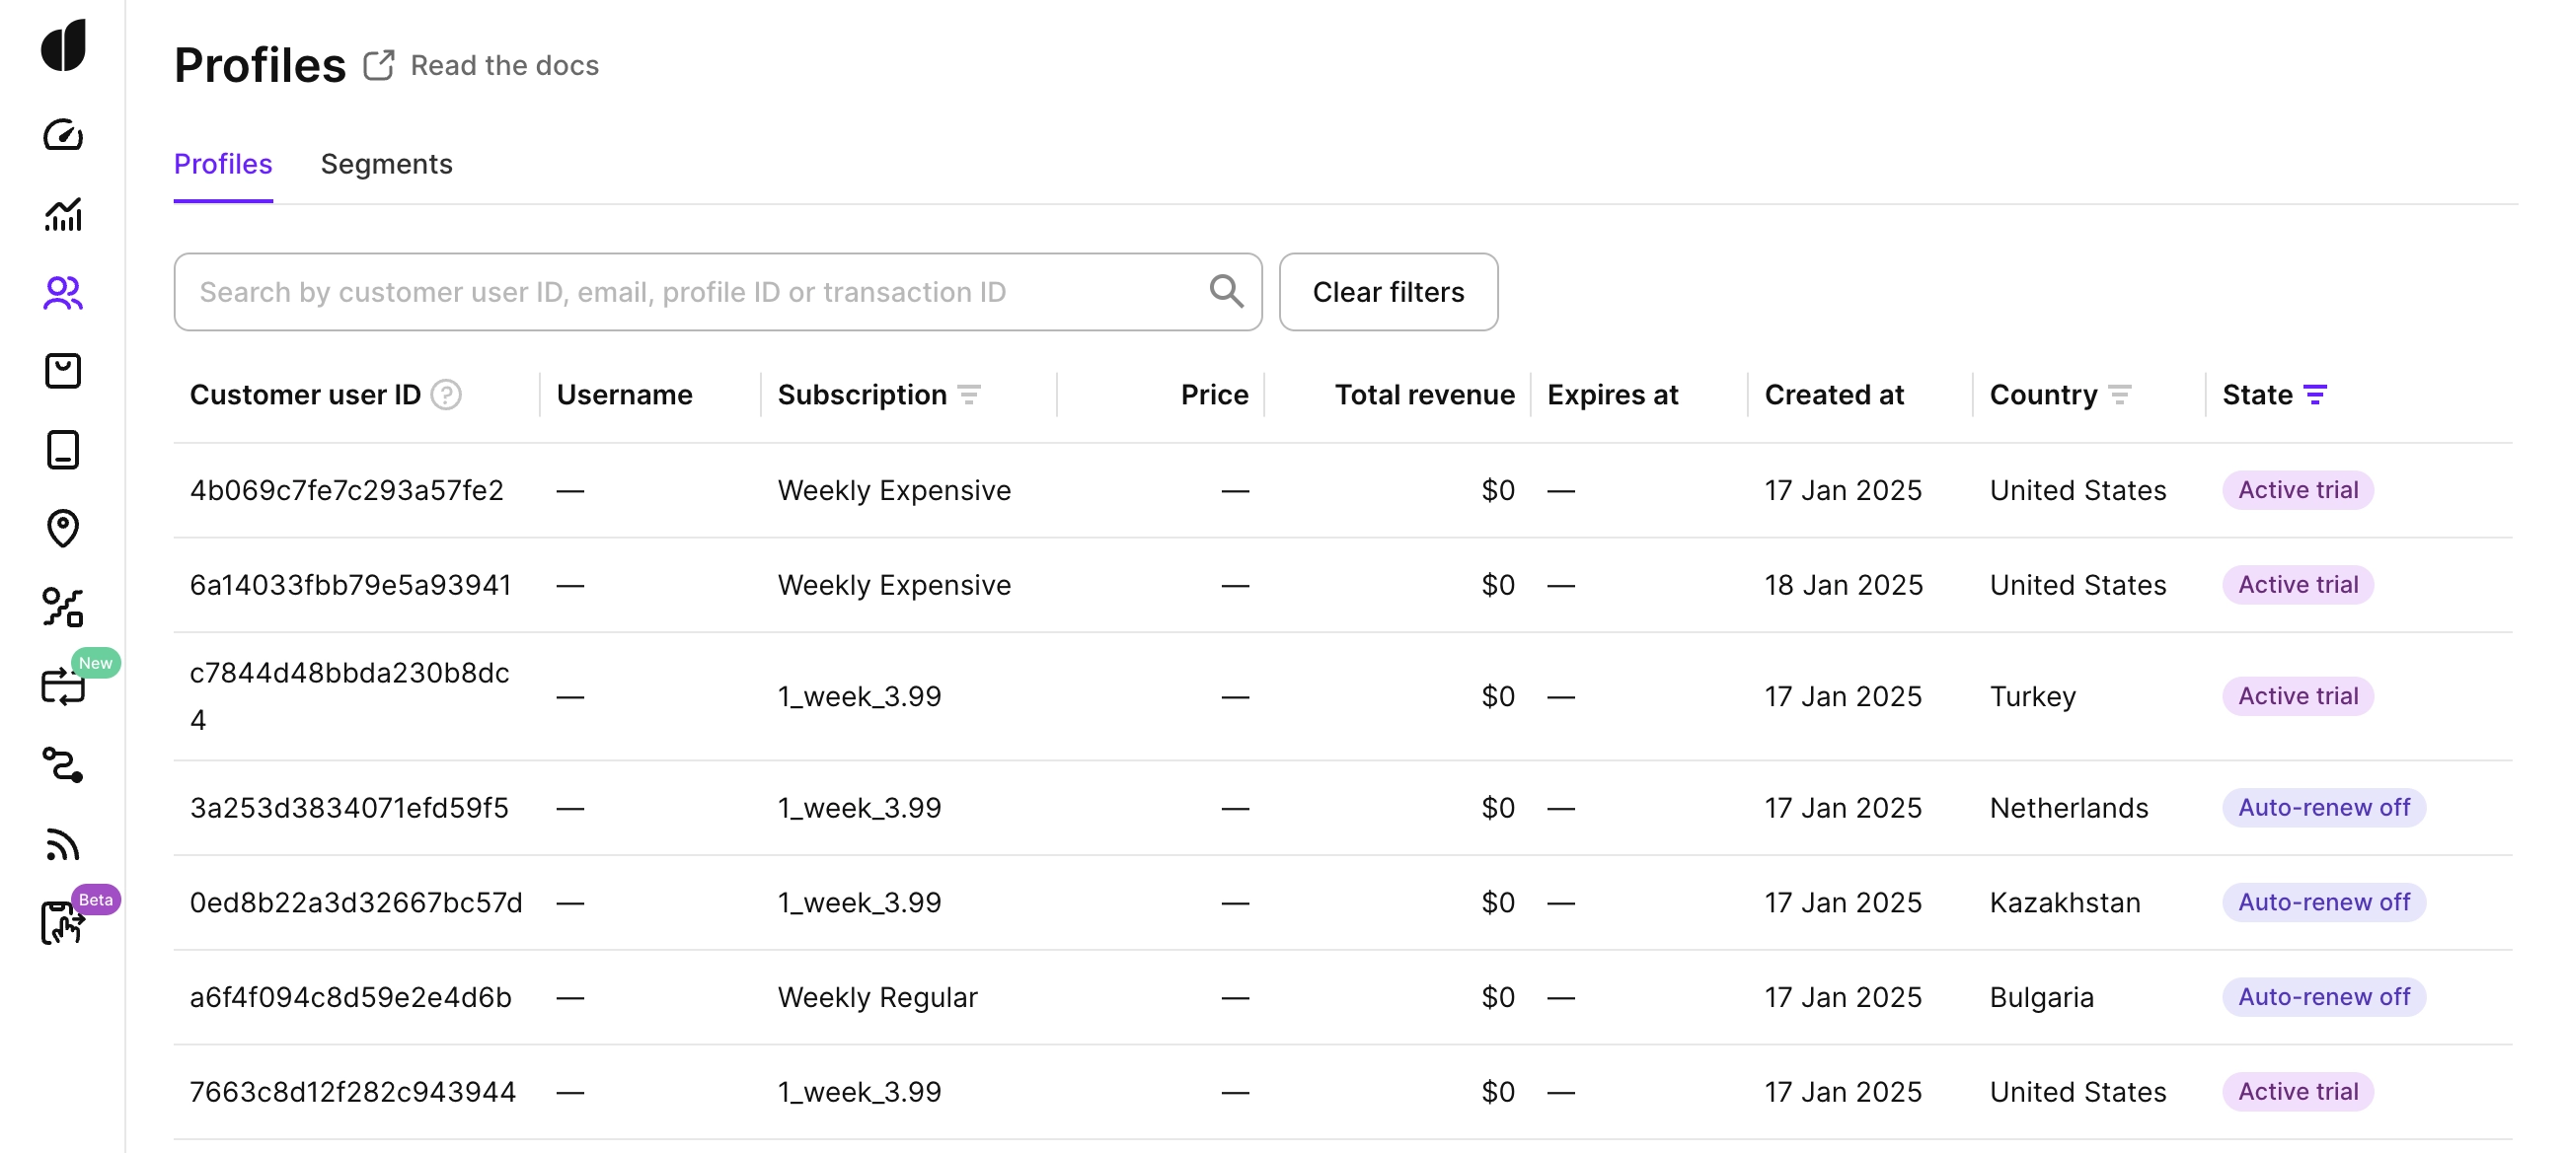Screen dimensions: 2566x1153
Task: Open the Beta-badged sidebar icon
Action: click(63, 922)
